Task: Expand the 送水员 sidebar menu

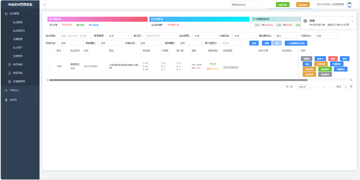Action: pyautogui.click(x=20, y=100)
